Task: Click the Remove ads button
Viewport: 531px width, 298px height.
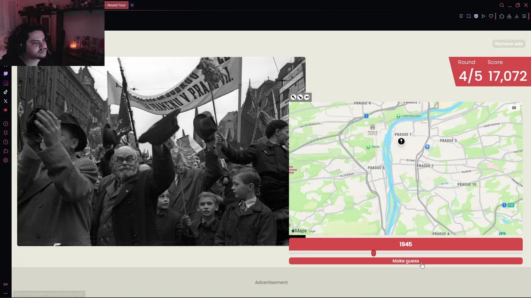Action: coord(509,44)
